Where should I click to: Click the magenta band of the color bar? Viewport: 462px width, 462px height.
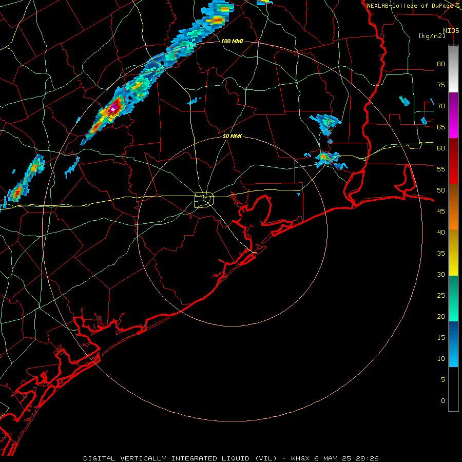click(453, 115)
